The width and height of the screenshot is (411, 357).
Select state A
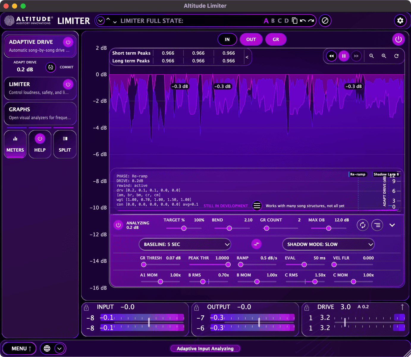click(x=266, y=21)
